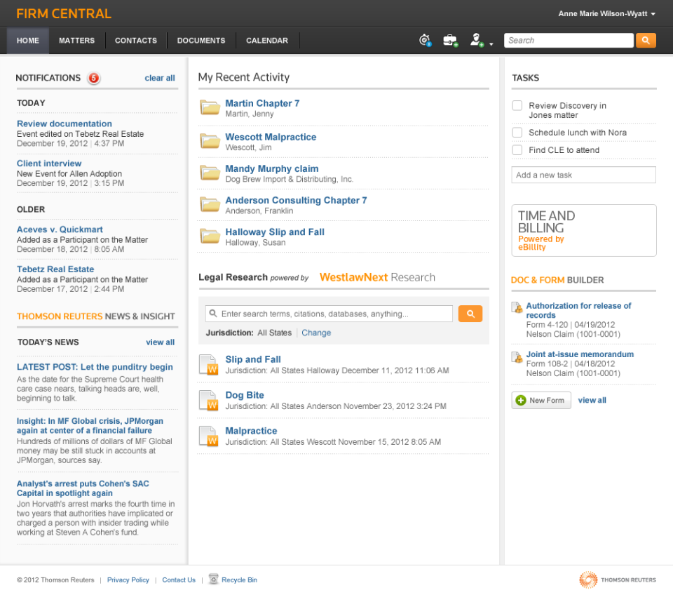
Task: Click the red notifications count badge
Action: click(x=93, y=78)
